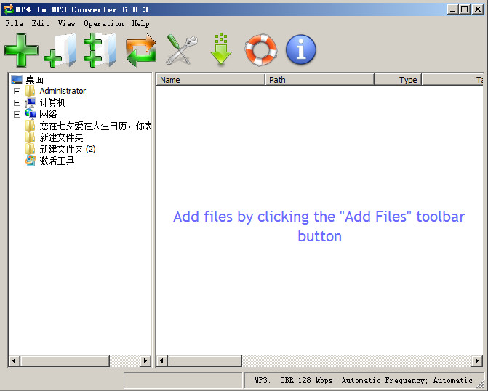Image resolution: width=488 pixels, height=391 pixels.
Task: Click the file list horizontal scrollbar thumb
Action: pyautogui.click(x=205, y=360)
